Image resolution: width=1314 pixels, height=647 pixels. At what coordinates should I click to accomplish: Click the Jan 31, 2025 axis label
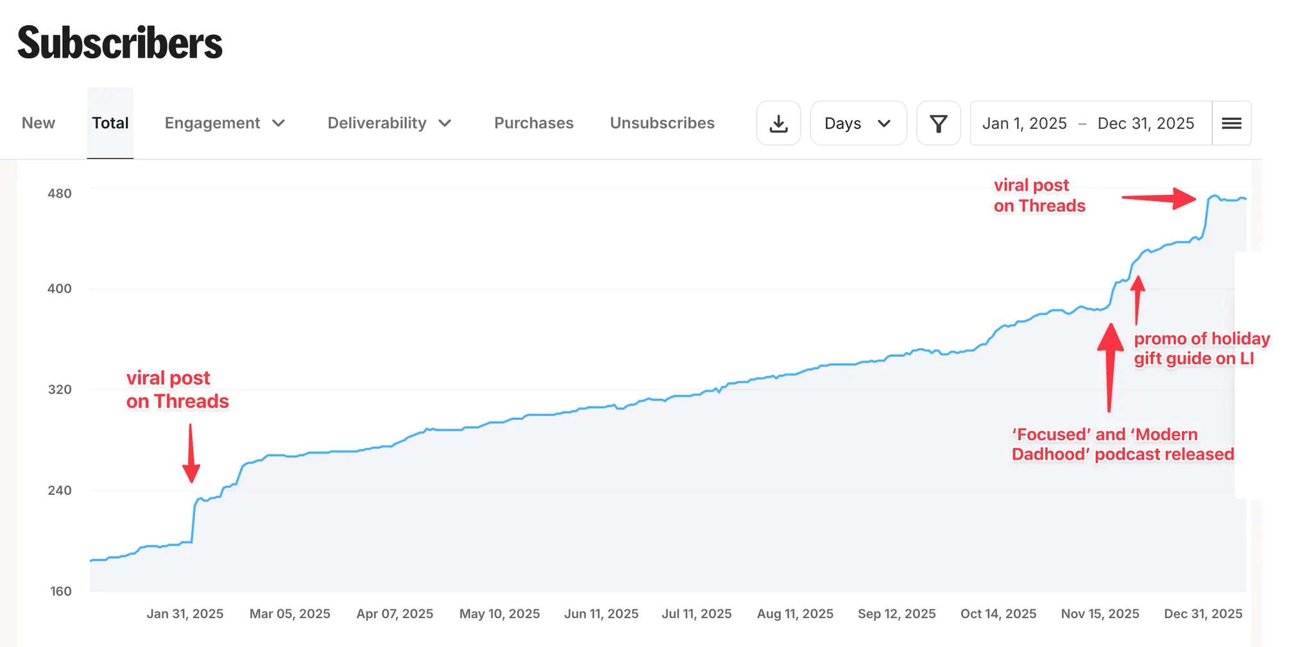click(185, 614)
